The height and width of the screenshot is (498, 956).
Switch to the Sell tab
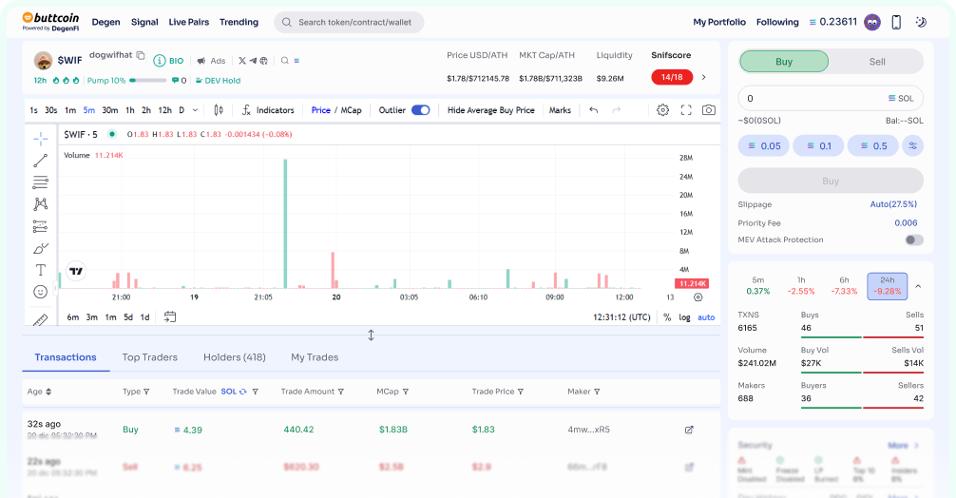point(876,62)
